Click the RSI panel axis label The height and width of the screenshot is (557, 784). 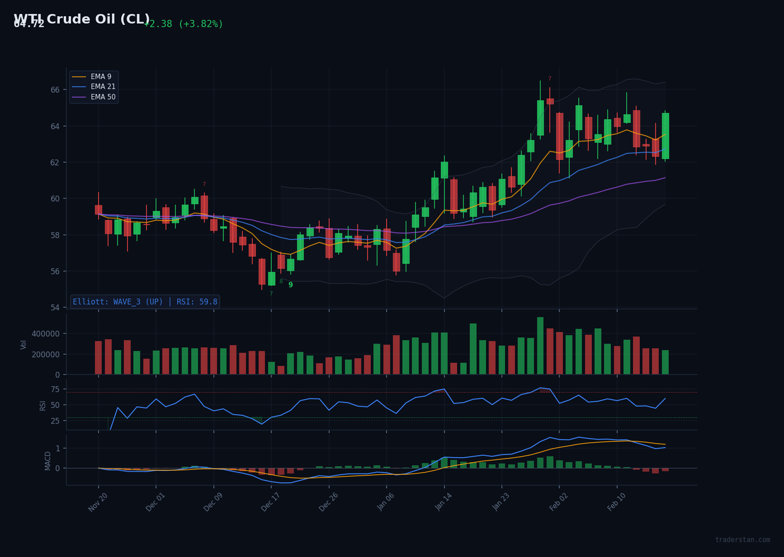[x=43, y=405]
